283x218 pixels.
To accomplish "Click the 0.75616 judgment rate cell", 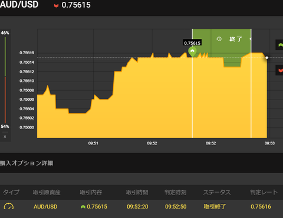I will (x=261, y=207).
